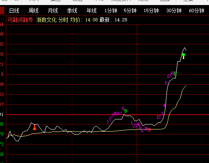
Task: Click the 最新 14.28 price readout
Action: click(113, 20)
